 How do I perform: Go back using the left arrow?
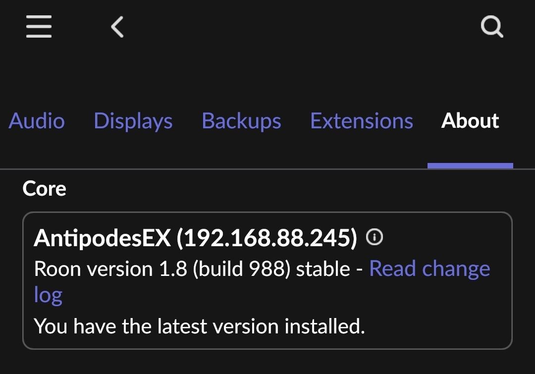click(x=117, y=26)
